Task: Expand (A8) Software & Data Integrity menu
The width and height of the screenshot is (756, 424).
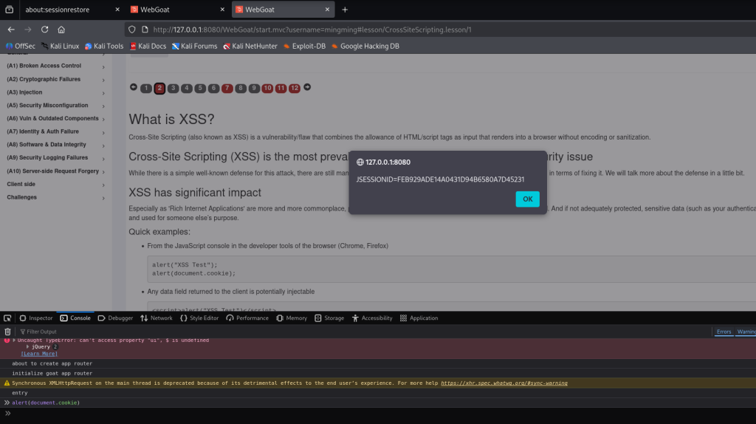Action: coord(56,145)
